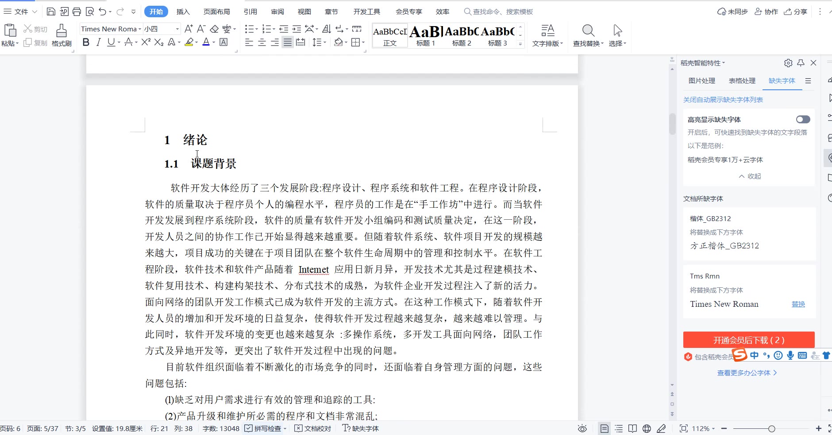Open the Review tab

tap(277, 11)
